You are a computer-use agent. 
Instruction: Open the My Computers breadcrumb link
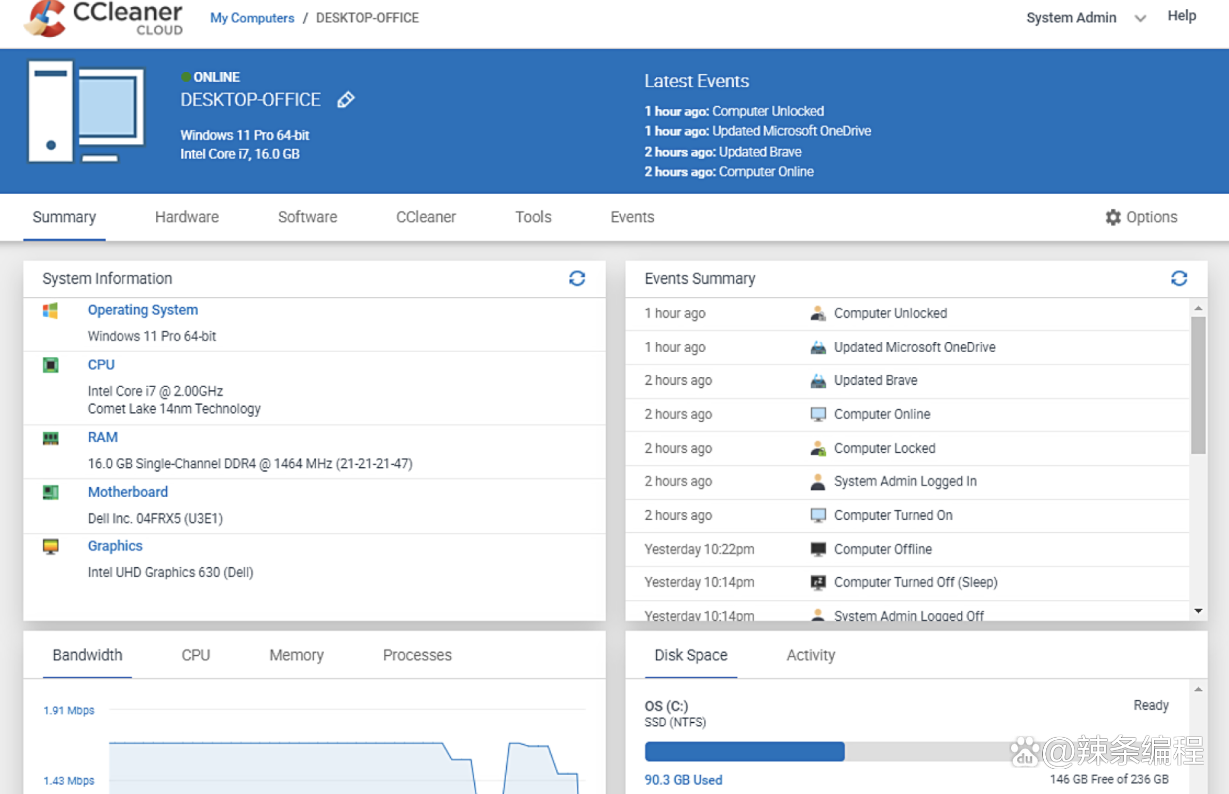tap(252, 18)
